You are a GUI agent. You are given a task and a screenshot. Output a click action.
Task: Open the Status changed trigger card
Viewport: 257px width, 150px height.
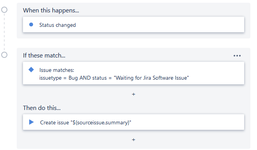tap(134, 24)
